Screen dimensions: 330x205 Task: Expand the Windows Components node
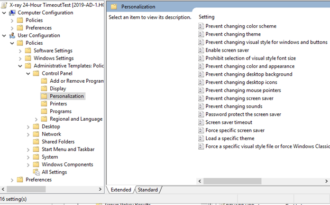click(28, 165)
